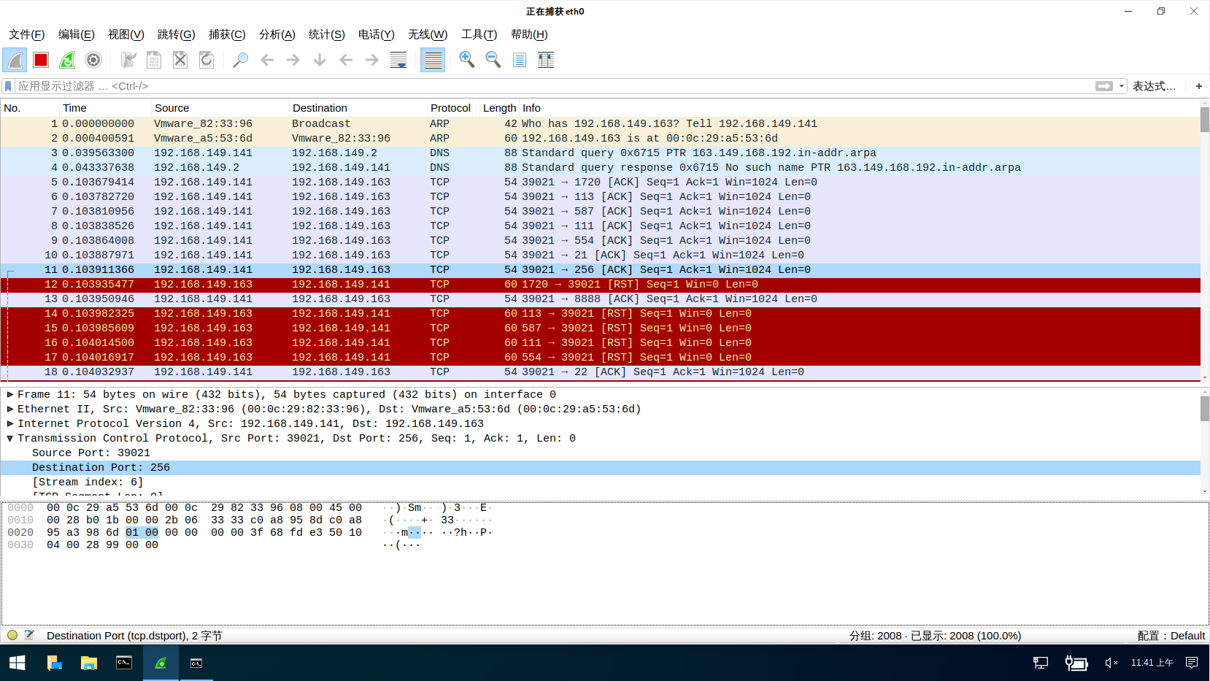Open the 电话(Y) menu
Viewport: 1210px width, 681px height.
(377, 34)
